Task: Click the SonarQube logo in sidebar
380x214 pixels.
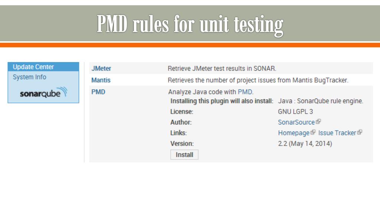Action: 43,93
